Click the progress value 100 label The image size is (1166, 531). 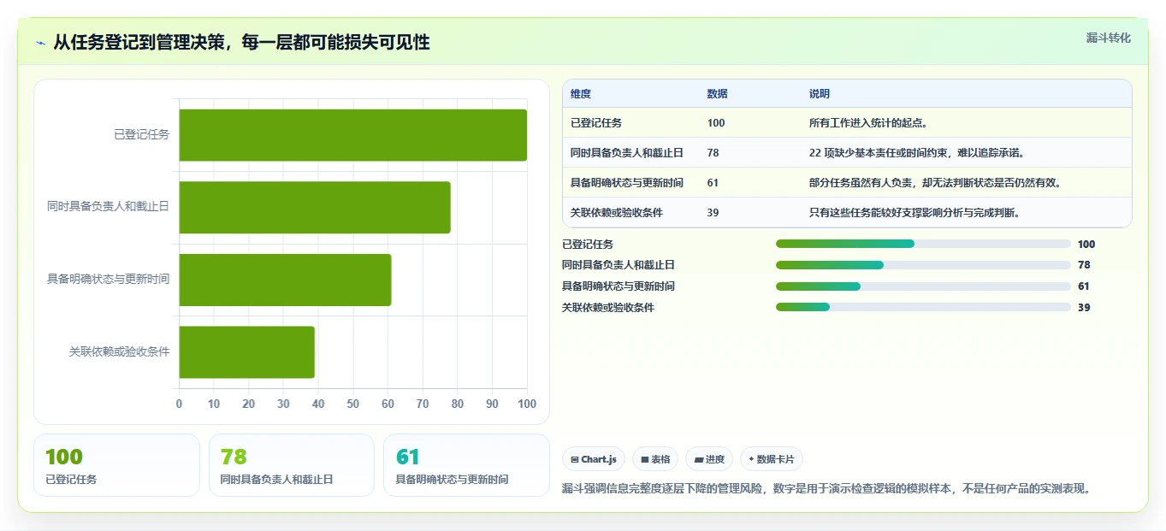(1086, 244)
